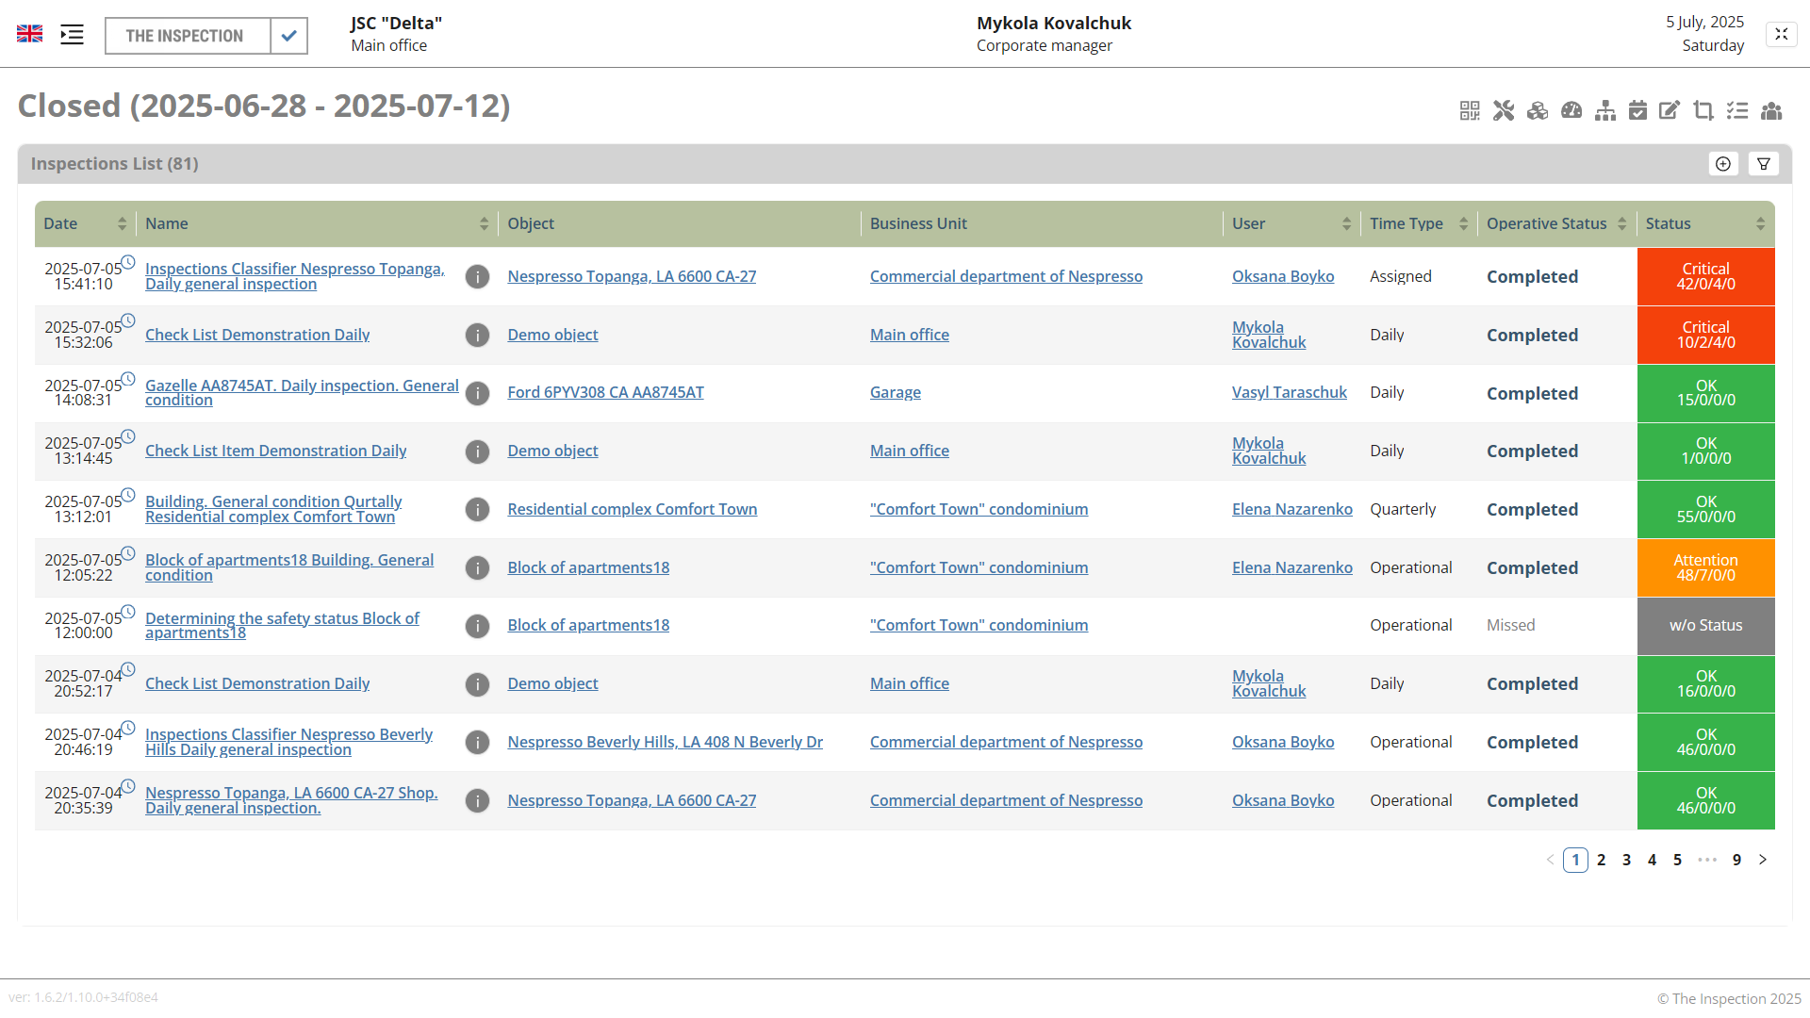Jump to page 9 in pagination
Screen dimensions: 1810x1018
coord(1736,860)
